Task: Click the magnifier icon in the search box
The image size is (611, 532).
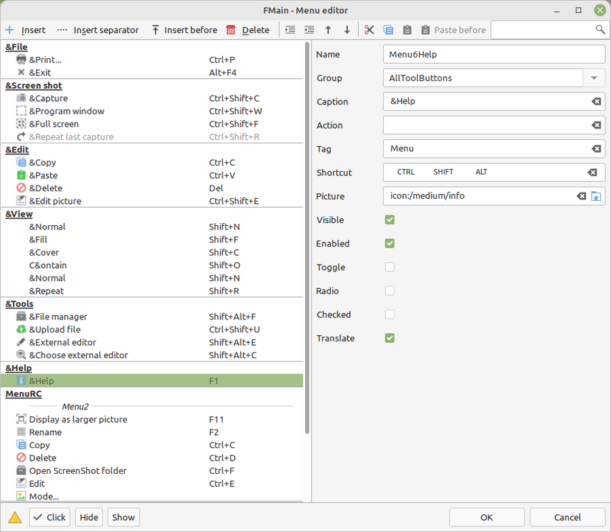Action: point(600,29)
